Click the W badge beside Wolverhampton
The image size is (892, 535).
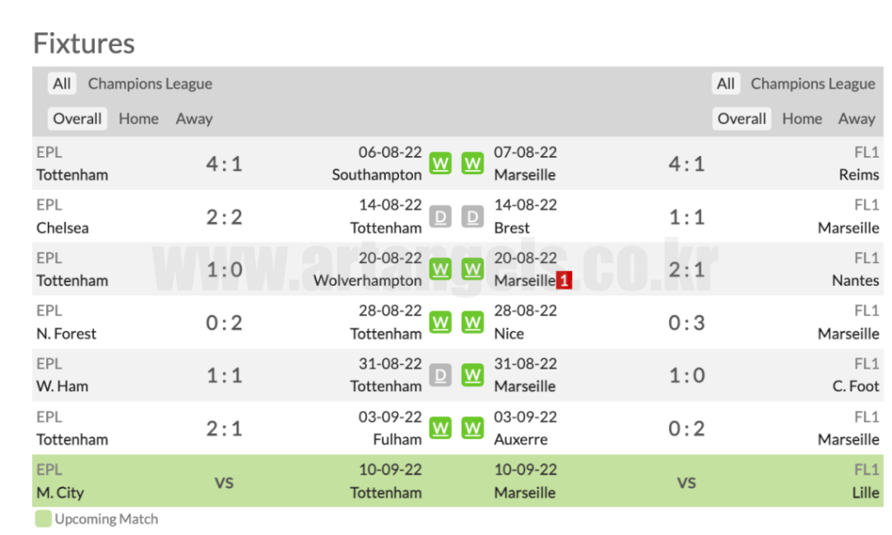pos(441,269)
